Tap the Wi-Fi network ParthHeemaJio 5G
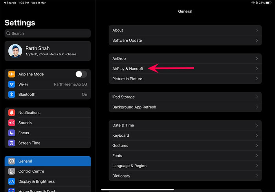 70,84
